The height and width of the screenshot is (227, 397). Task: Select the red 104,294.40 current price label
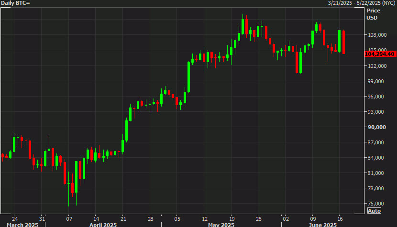pyautogui.click(x=380, y=54)
